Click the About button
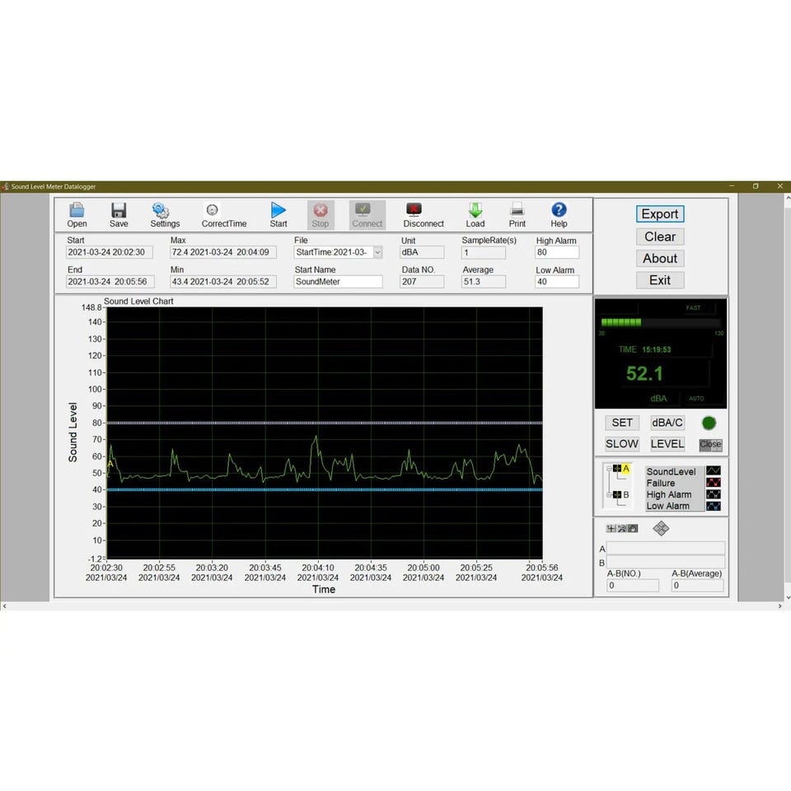 tap(660, 258)
